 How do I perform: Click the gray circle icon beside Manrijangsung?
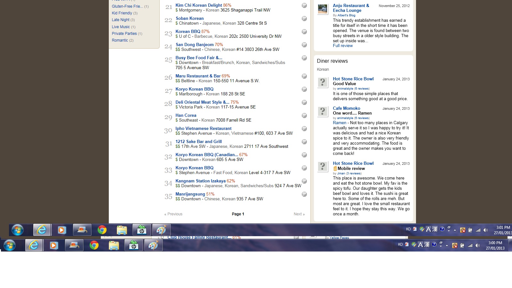click(x=304, y=194)
